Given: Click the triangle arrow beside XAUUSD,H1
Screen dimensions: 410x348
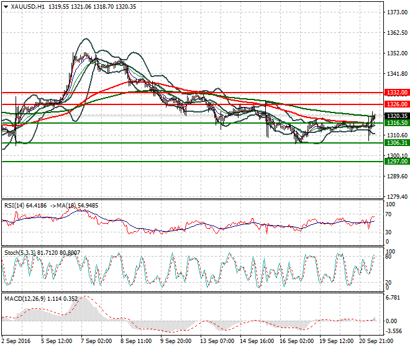Looking at the screenshot, I should pyautogui.click(x=6, y=6).
